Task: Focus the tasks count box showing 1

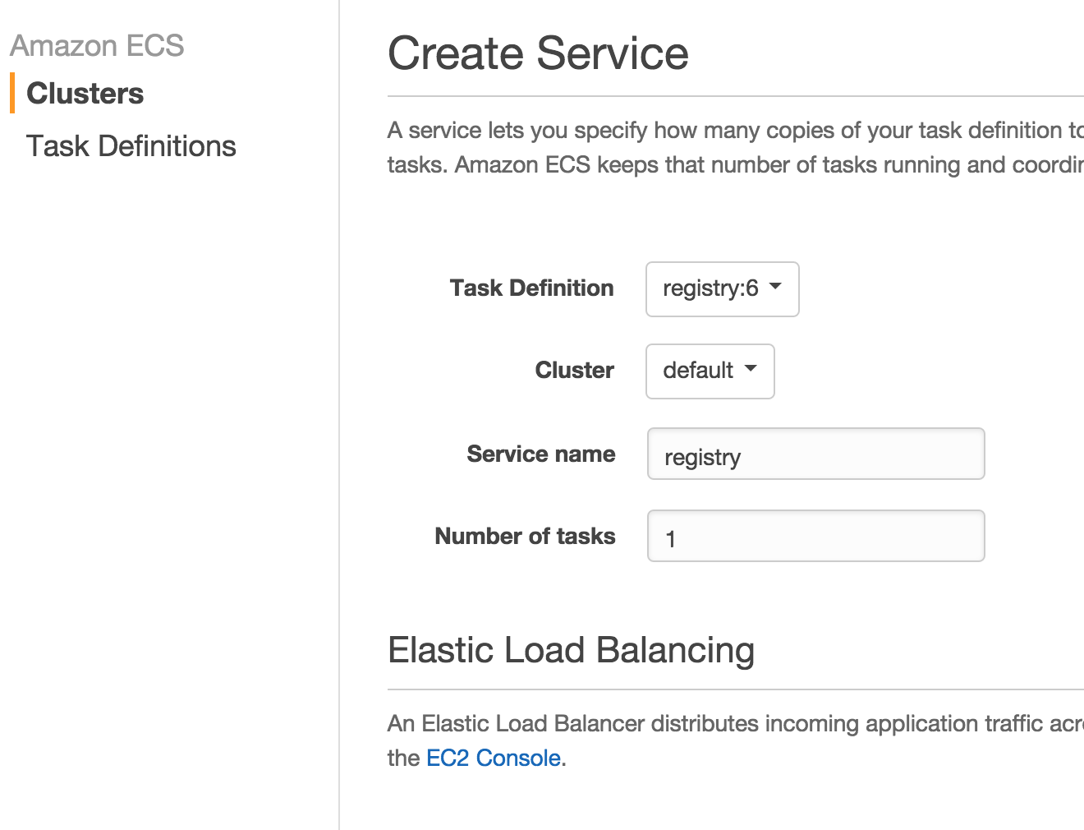Action: 815,536
